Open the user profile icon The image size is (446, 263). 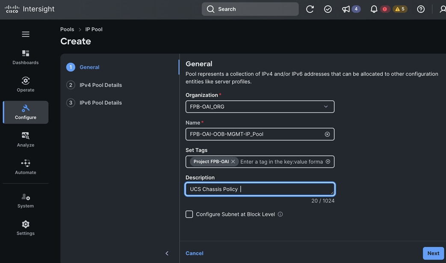(x=443, y=9)
